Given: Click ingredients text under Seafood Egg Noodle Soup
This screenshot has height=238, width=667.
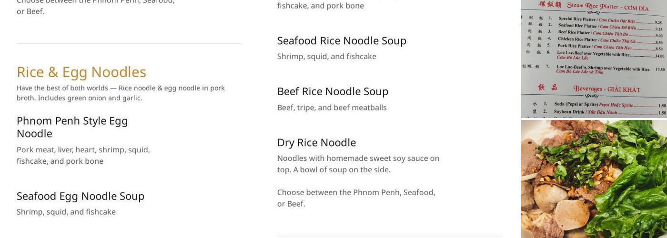Looking at the screenshot, I should (x=66, y=212).
